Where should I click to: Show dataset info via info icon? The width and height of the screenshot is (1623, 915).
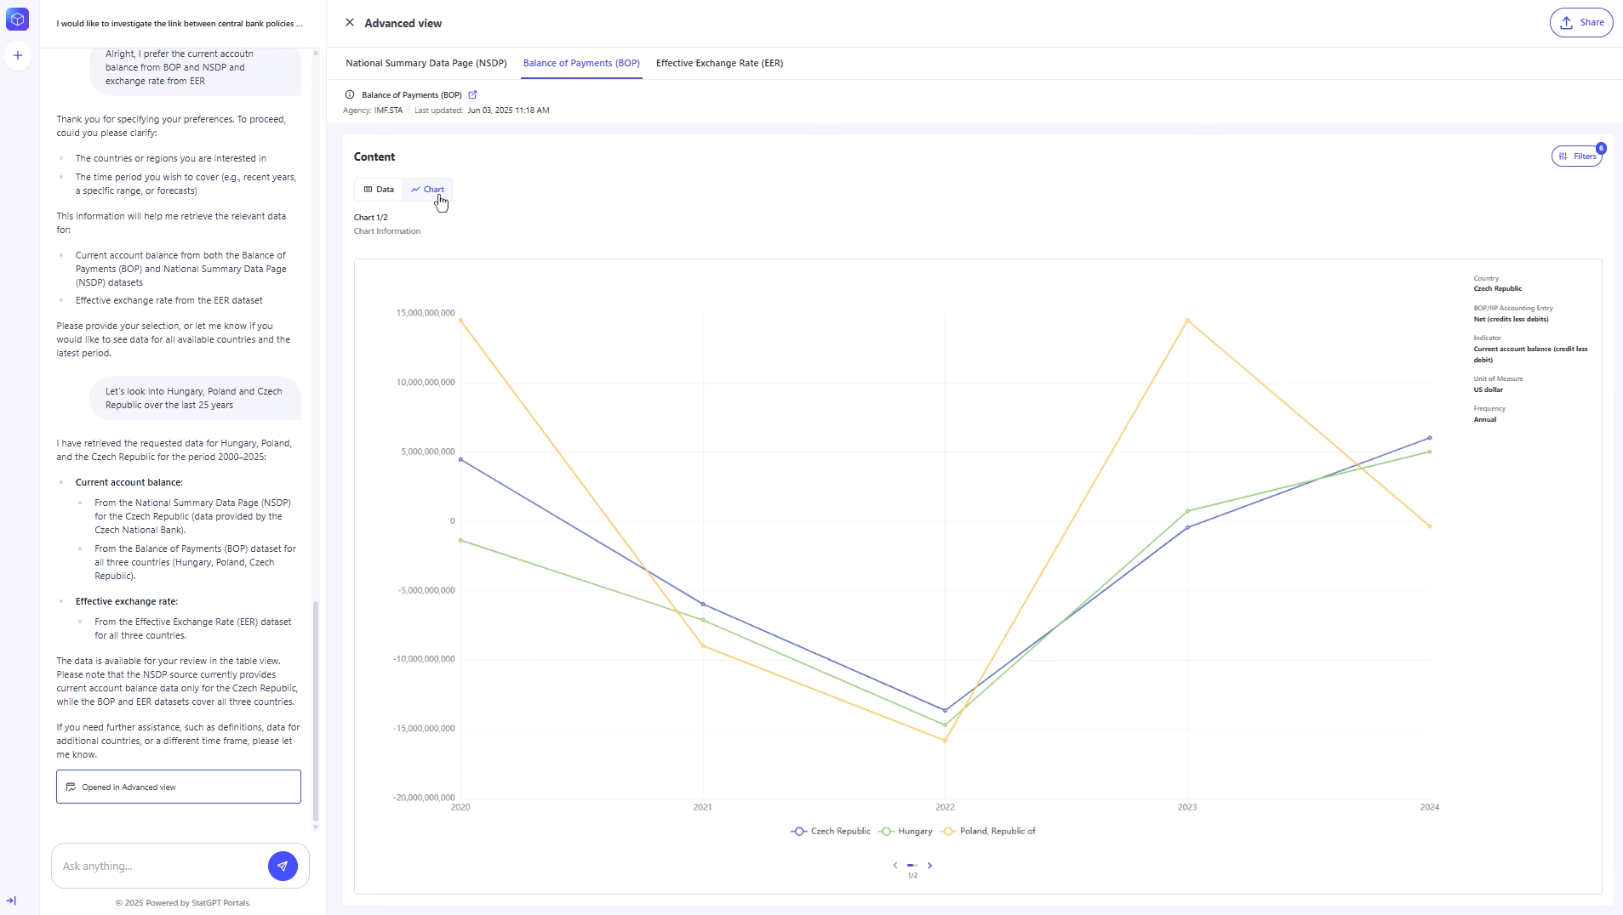(350, 94)
